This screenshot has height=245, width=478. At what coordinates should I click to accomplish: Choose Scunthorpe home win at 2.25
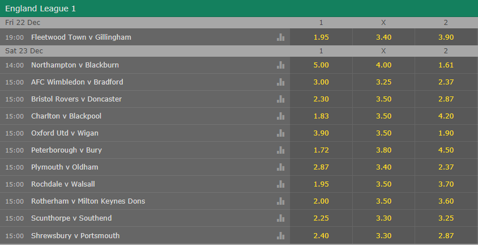321,218
